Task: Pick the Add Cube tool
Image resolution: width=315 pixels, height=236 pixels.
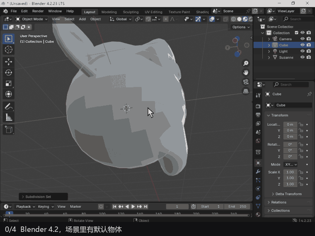Action: click(x=8, y=130)
